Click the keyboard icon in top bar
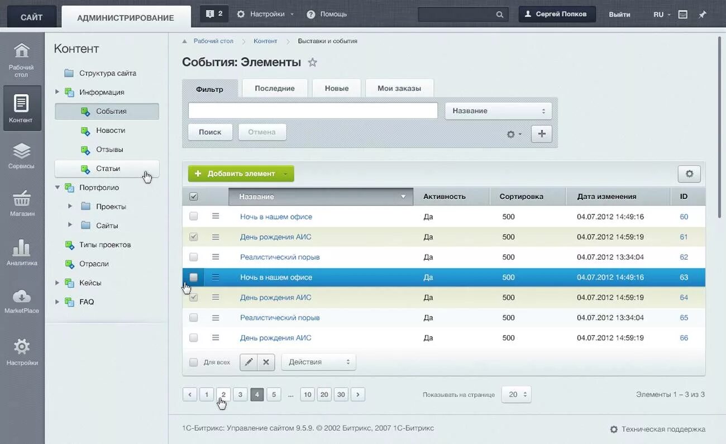This screenshot has height=444, width=726. click(x=682, y=15)
